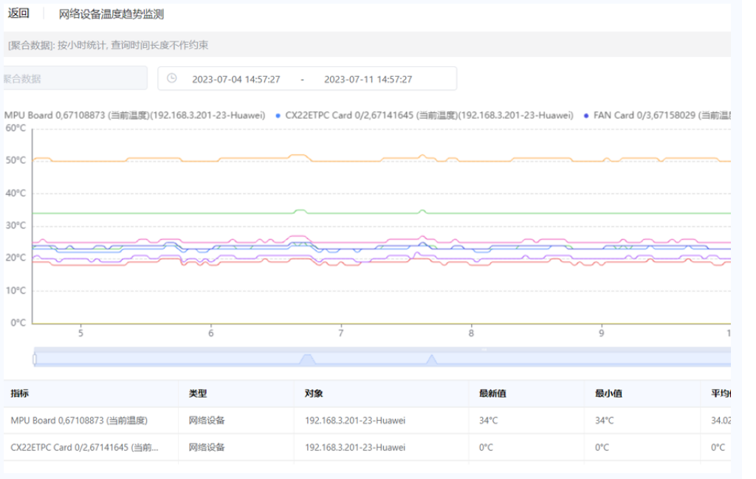Click the blue dot before CX22ETPC Card legend
Image resolution: width=756 pixels, height=479 pixels.
[278, 116]
